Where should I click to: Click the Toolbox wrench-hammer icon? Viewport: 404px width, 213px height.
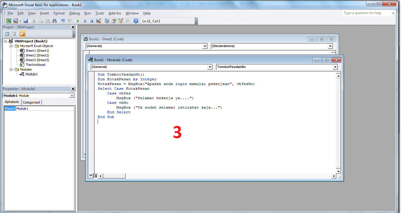click(x=127, y=21)
